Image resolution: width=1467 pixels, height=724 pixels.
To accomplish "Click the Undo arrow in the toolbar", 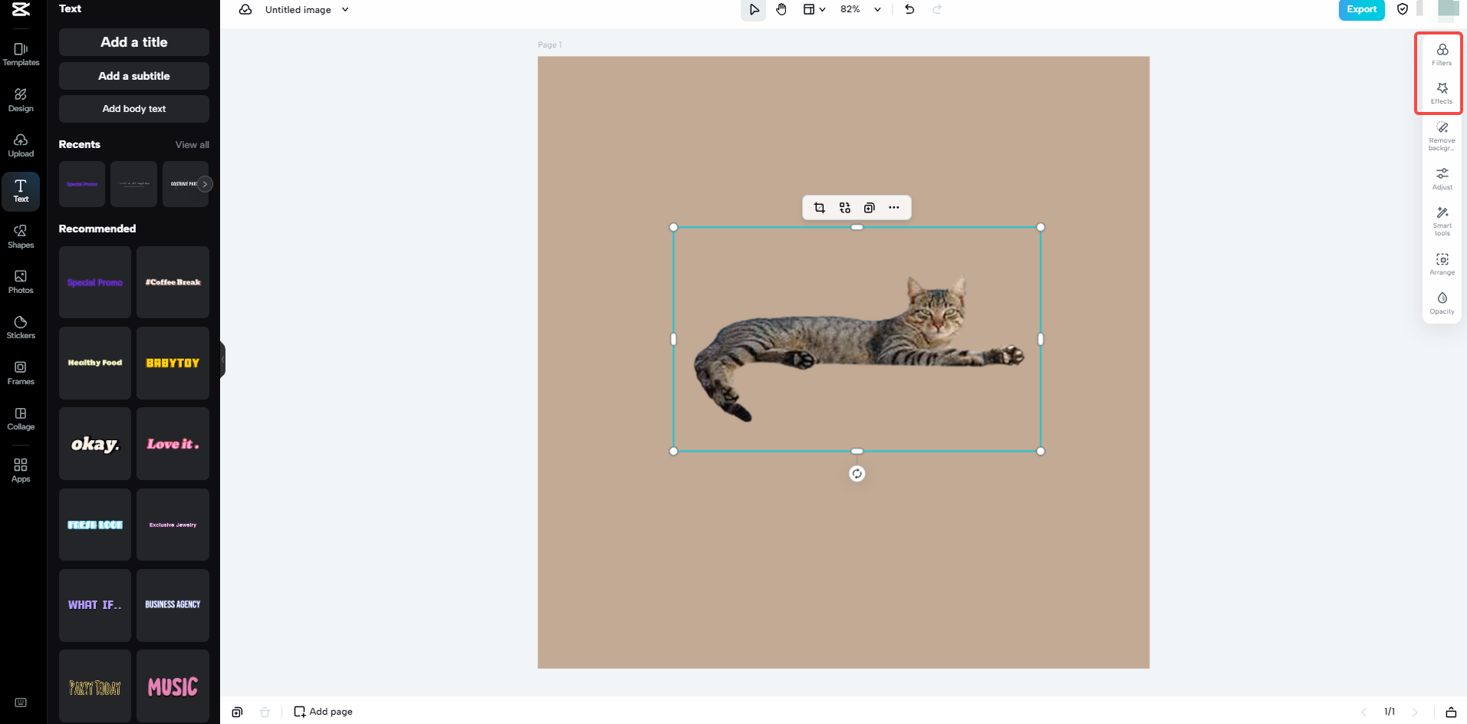I will click(x=909, y=10).
